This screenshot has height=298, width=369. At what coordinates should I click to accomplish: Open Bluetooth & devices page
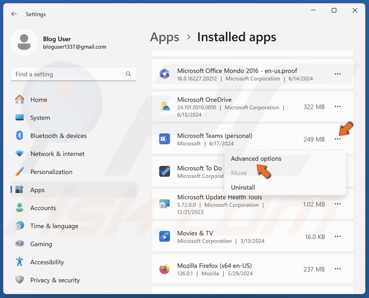(74, 136)
